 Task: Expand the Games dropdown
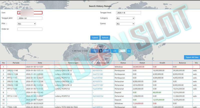[x=125, y=24]
